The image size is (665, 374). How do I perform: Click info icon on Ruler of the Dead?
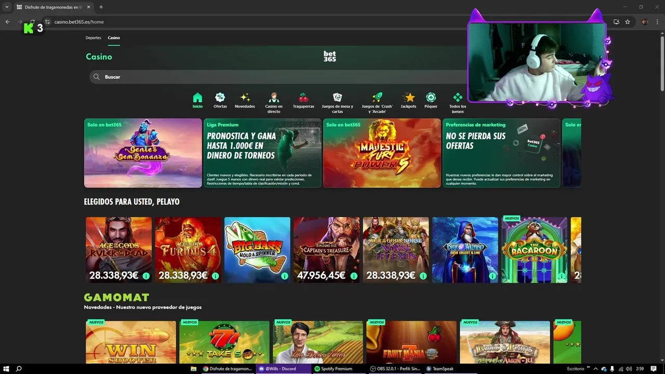146,276
